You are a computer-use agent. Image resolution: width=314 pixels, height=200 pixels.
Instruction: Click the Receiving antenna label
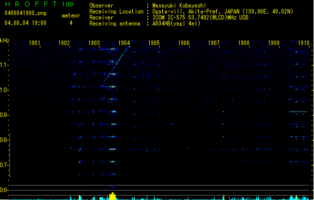pyautogui.click(x=115, y=23)
